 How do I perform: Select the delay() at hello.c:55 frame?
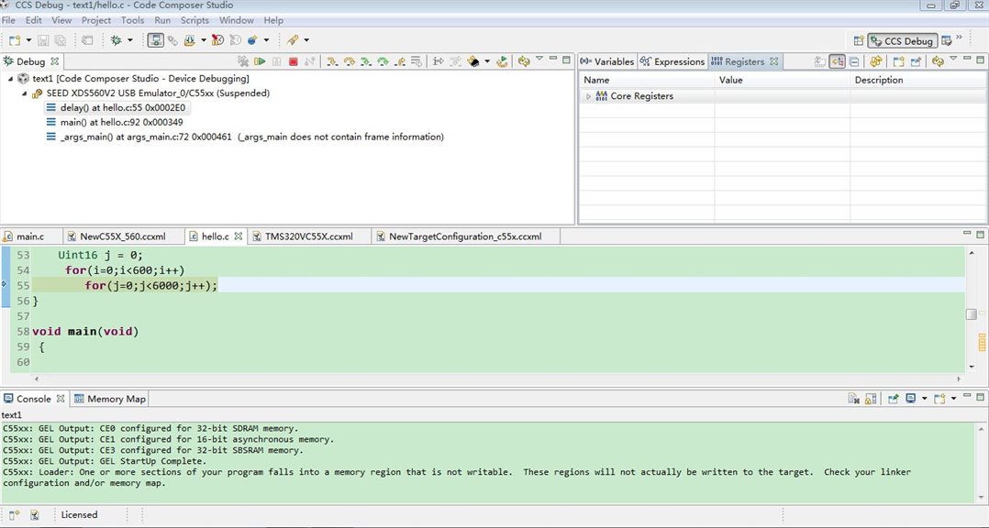pos(116,108)
